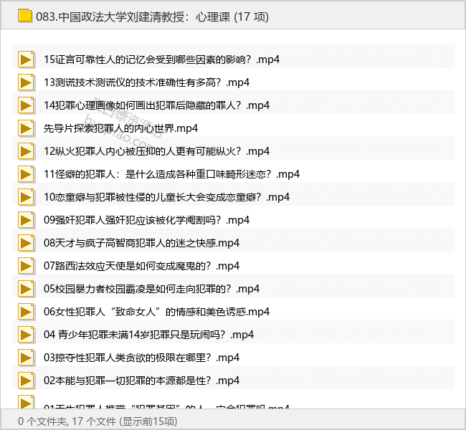Select file 02本能与犯罪一切犯罪的本源都是性？.mp4
The image size is (466, 430).
(x=141, y=381)
